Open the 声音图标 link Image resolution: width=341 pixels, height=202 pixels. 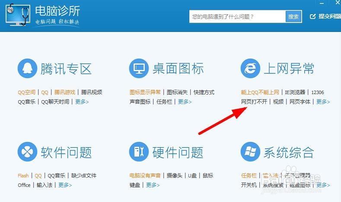[x=140, y=102]
